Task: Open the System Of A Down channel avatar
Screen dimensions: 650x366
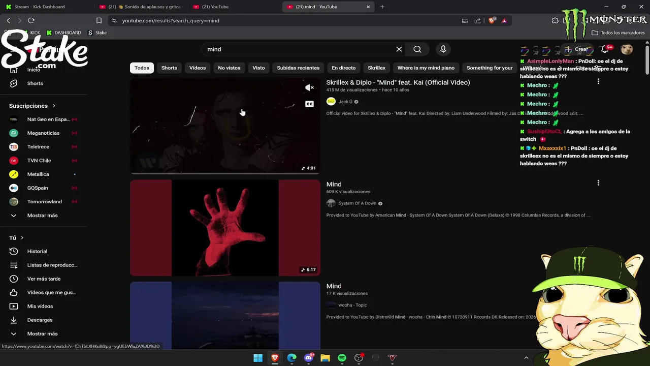Action: (331, 203)
